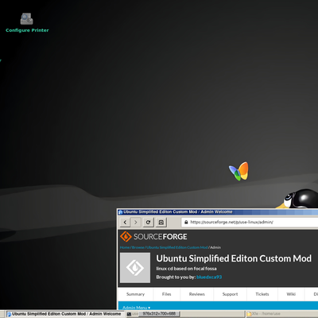This screenshot has width=318, height=318.
Task: Open the bluedxca93 user profile link
Action: 209,277
